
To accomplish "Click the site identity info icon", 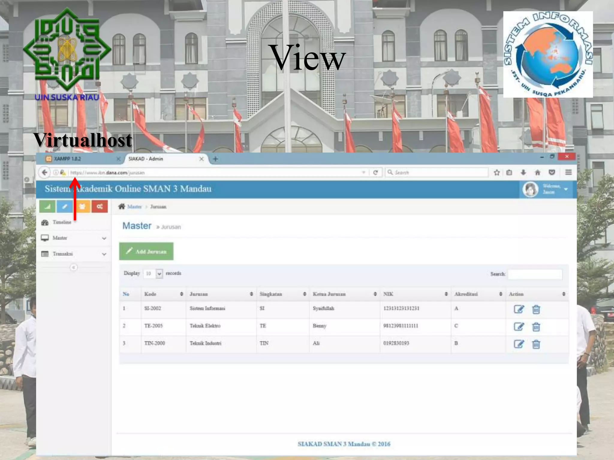I will (x=56, y=172).
